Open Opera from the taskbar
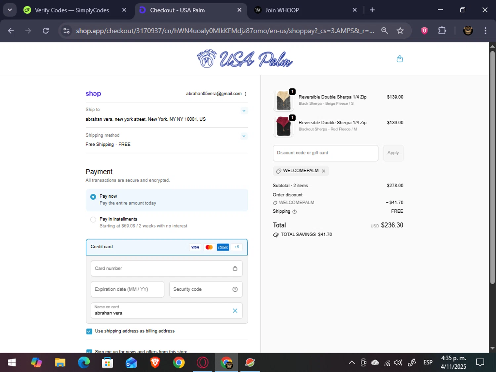 click(x=202, y=363)
